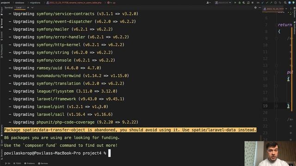Click 'Upgrading phpunit/php-code-coverage' line
The width and height of the screenshot is (296, 166).
[x=74, y=122]
